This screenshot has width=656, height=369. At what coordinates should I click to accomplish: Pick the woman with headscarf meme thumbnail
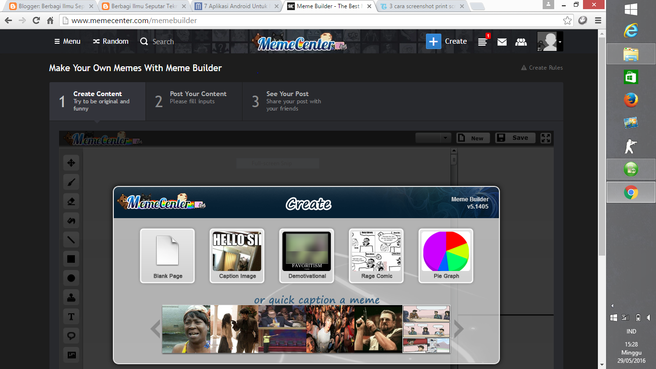point(186,329)
